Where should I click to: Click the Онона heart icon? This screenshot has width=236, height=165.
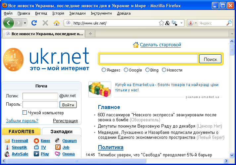pos(58,154)
